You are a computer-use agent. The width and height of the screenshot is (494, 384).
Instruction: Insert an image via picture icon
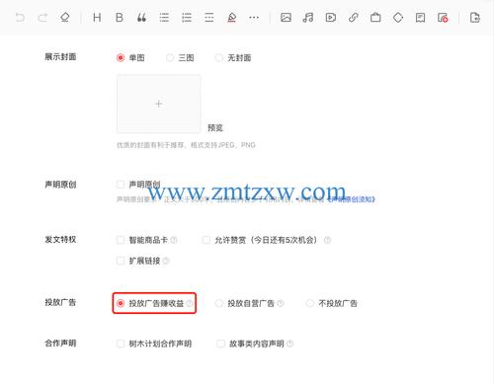tap(286, 17)
